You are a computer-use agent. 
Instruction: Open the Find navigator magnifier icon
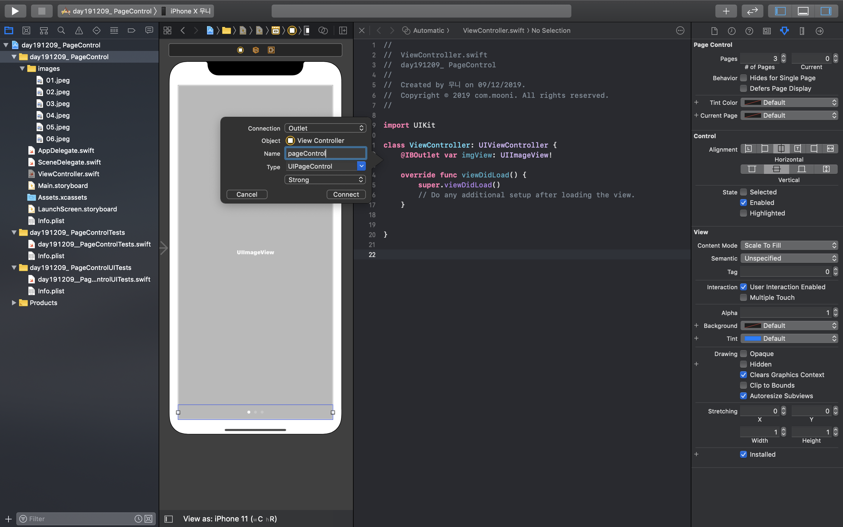[x=61, y=31]
